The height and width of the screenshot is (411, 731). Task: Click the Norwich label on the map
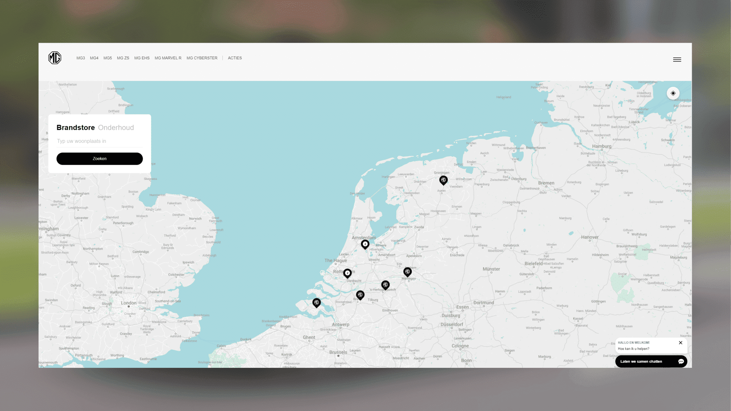tap(195, 219)
